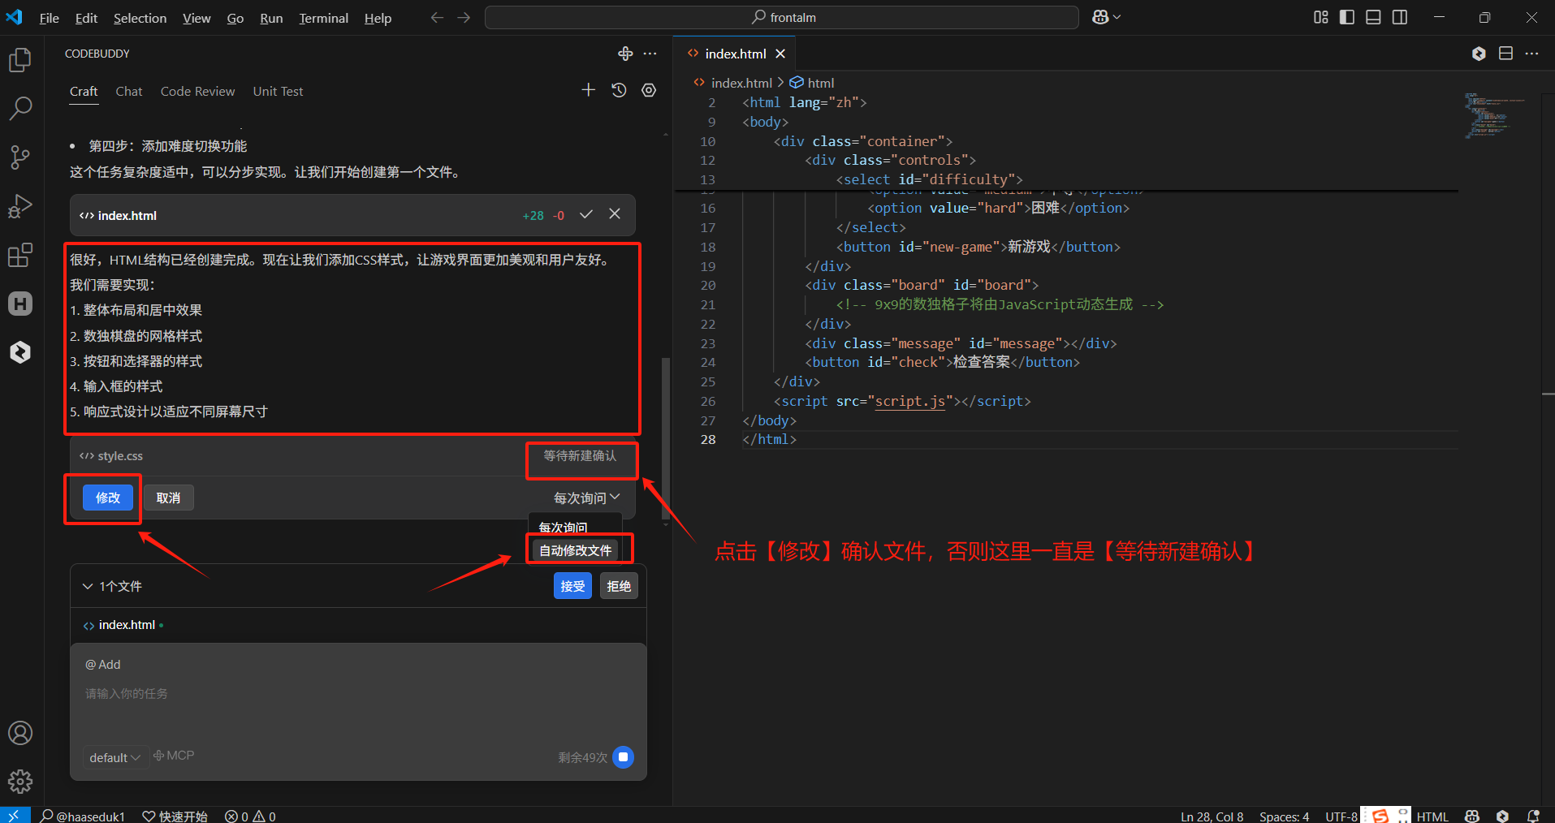Click the 接受 button to accept files

[572, 586]
